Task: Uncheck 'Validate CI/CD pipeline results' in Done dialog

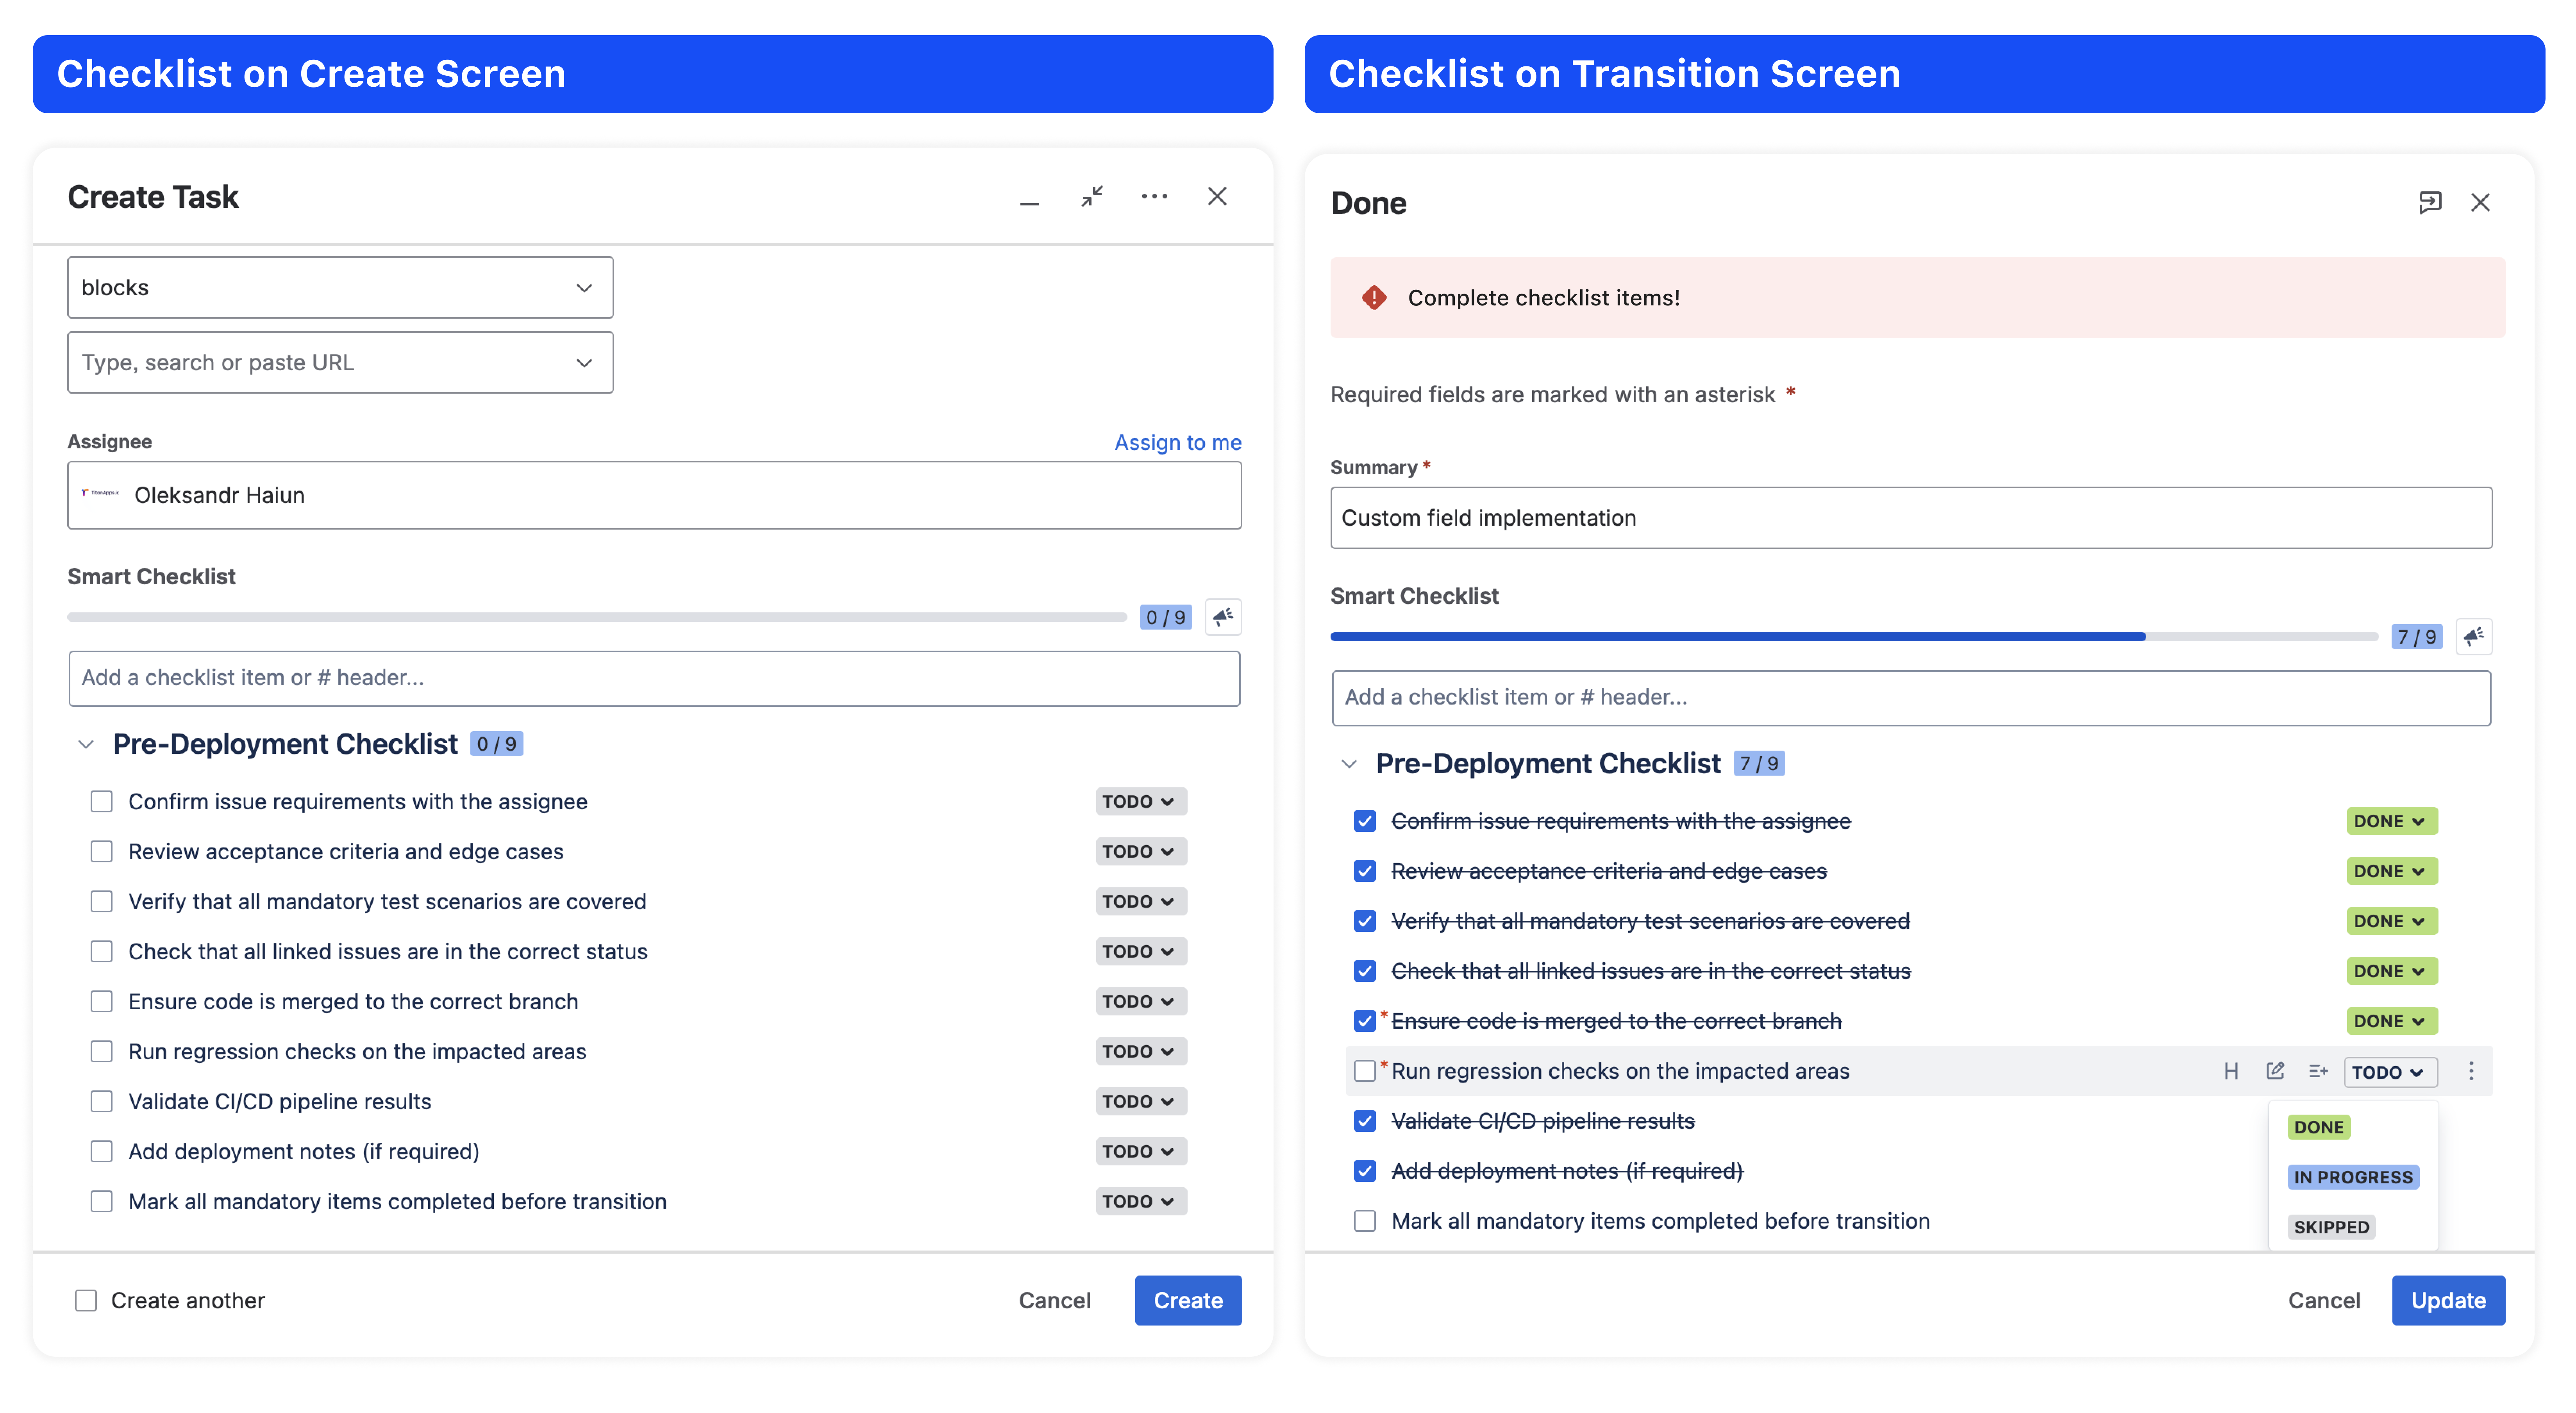Action: 1365,1121
